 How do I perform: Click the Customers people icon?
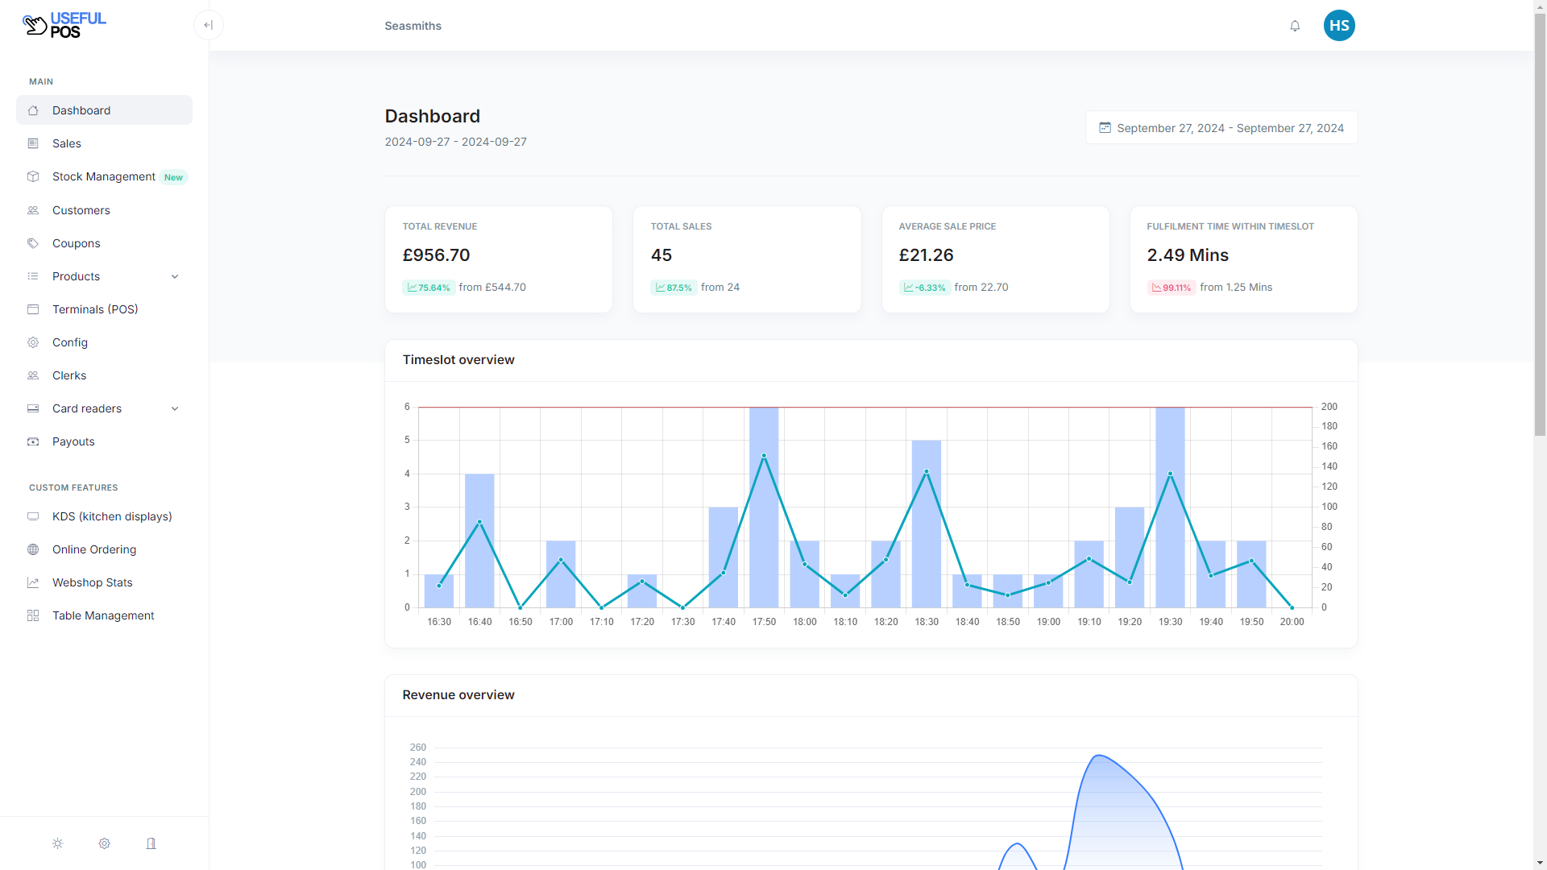tap(33, 210)
